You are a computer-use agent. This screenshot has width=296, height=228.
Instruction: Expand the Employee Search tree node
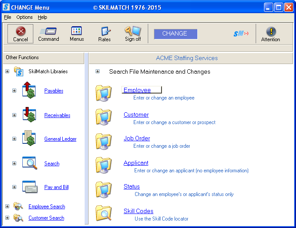[7, 206]
